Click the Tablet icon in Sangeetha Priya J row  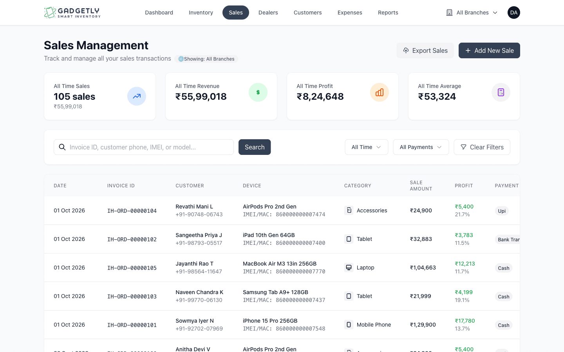point(349,239)
